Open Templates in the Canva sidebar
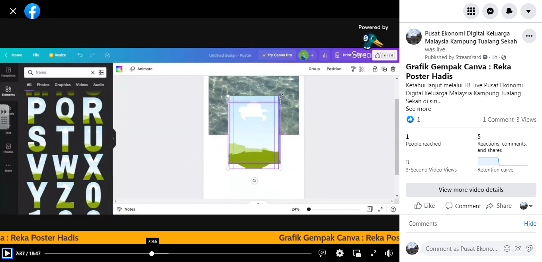Viewport: 542px width, 262px height. coord(8,72)
